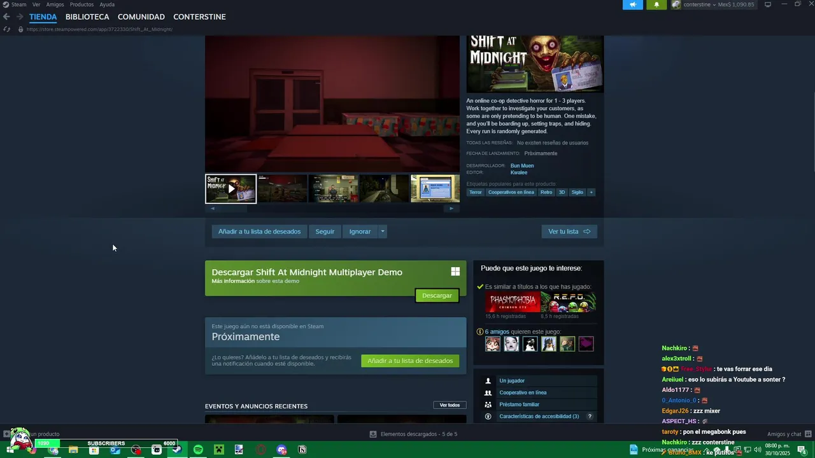Viewport: 815px width, 458px height.
Task: Move the thumbnail strip right with its arrow
Action: (x=451, y=209)
